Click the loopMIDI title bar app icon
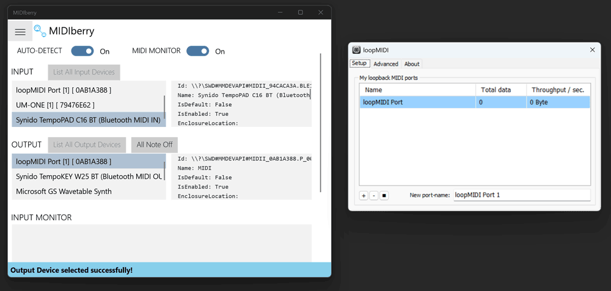 (x=356, y=50)
